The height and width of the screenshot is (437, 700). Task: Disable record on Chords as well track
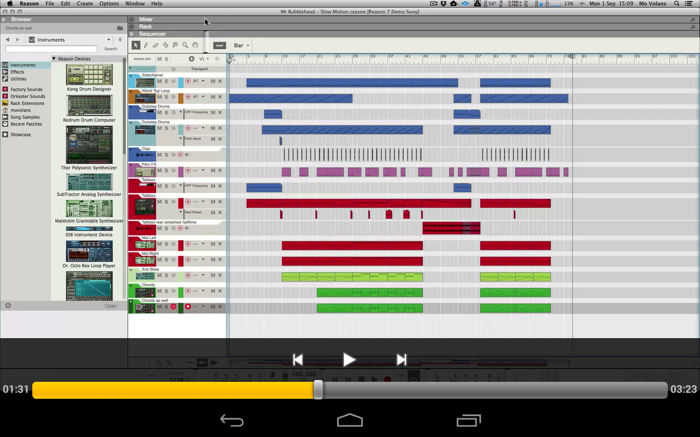coord(188,306)
